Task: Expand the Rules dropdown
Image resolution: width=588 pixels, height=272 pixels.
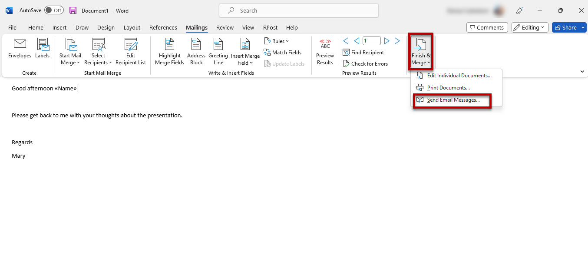Action: [277, 41]
